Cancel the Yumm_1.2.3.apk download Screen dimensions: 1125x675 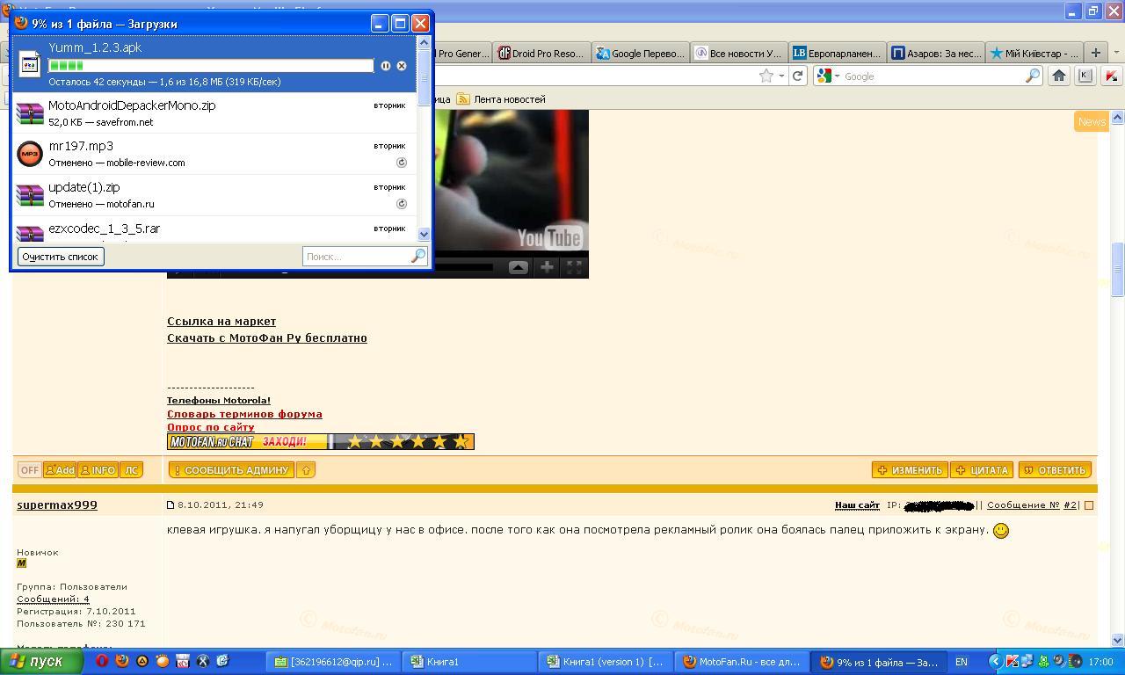pyautogui.click(x=402, y=66)
